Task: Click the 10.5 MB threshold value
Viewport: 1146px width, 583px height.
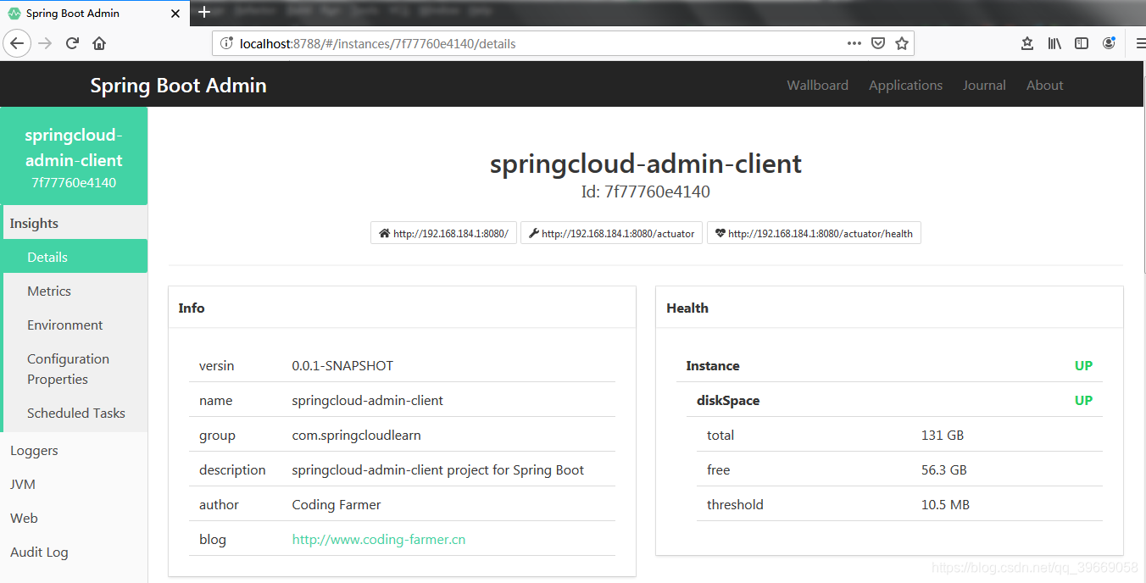Action: point(945,504)
